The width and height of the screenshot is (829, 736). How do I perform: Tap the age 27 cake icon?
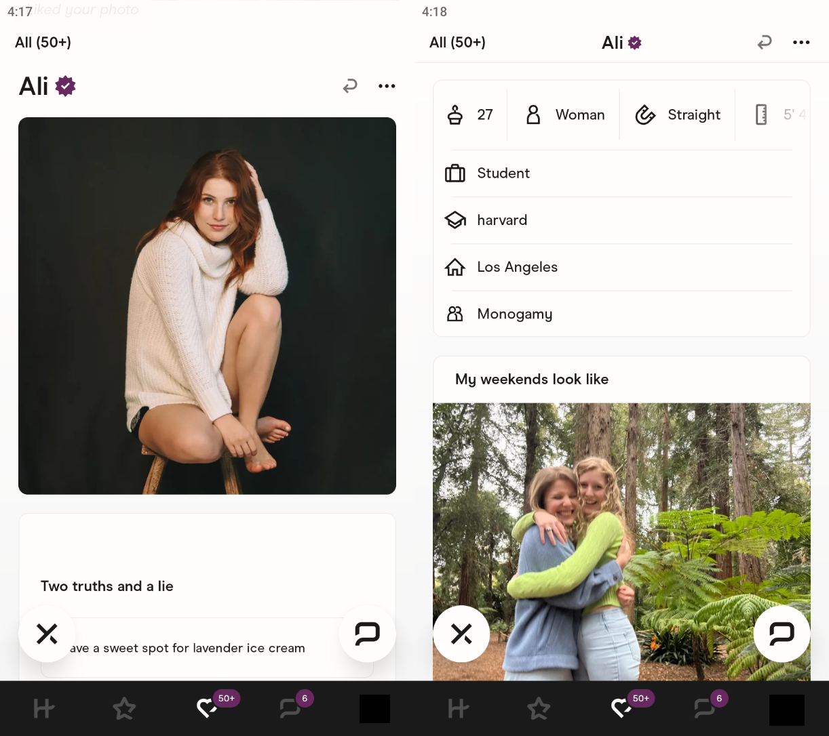[455, 115]
